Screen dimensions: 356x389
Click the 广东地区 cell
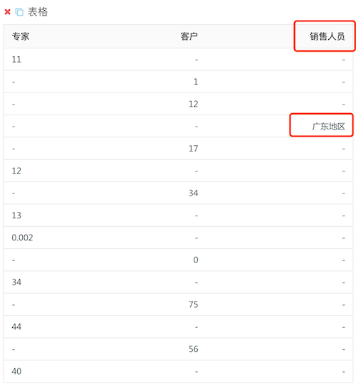tap(328, 127)
